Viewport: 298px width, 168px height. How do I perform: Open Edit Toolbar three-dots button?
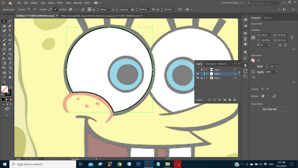point(7,115)
